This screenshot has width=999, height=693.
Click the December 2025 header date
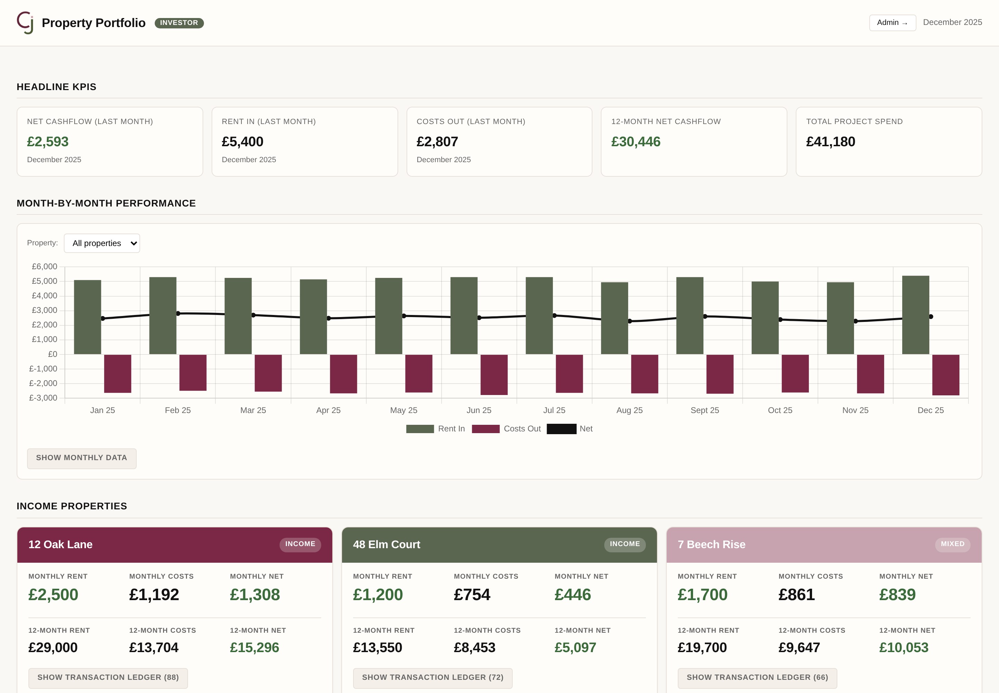coord(953,23)
